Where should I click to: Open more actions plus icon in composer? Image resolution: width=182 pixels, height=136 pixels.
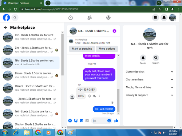coord(70,120)
